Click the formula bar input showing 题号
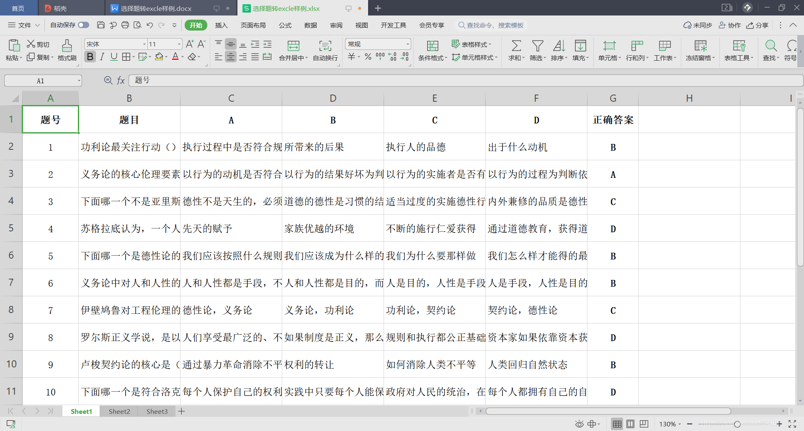Screen dimensions: 804x431 point(466,80)
